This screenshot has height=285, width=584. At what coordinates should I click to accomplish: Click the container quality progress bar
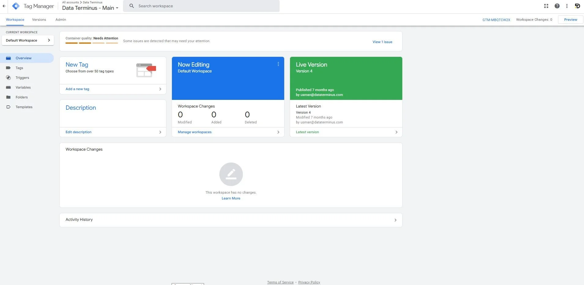tap(92, 43)
